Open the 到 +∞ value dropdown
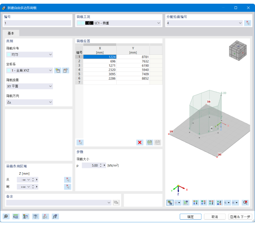This screenshot has width=255, height=226. pyautogui.click(x=29, y=187)
